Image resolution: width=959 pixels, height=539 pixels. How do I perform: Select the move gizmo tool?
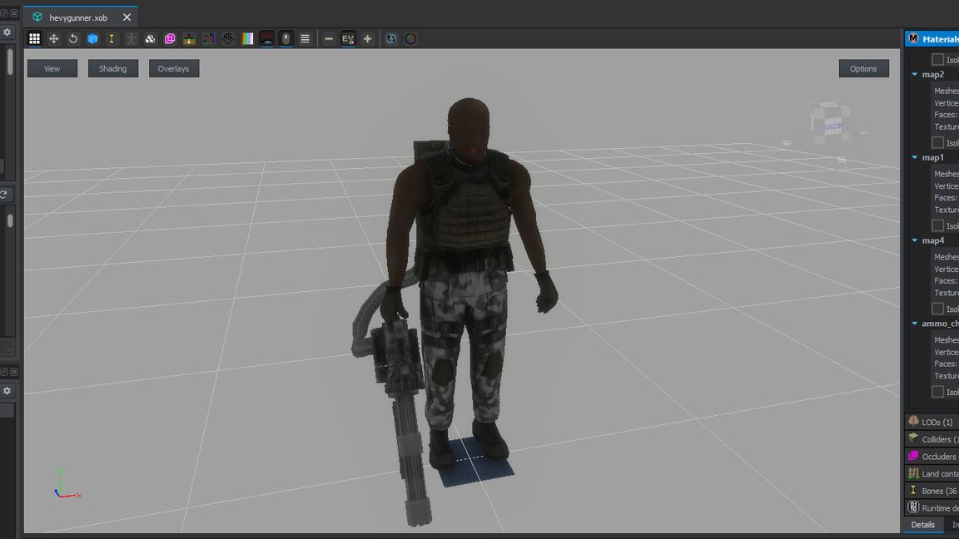[x=54, y=39]
